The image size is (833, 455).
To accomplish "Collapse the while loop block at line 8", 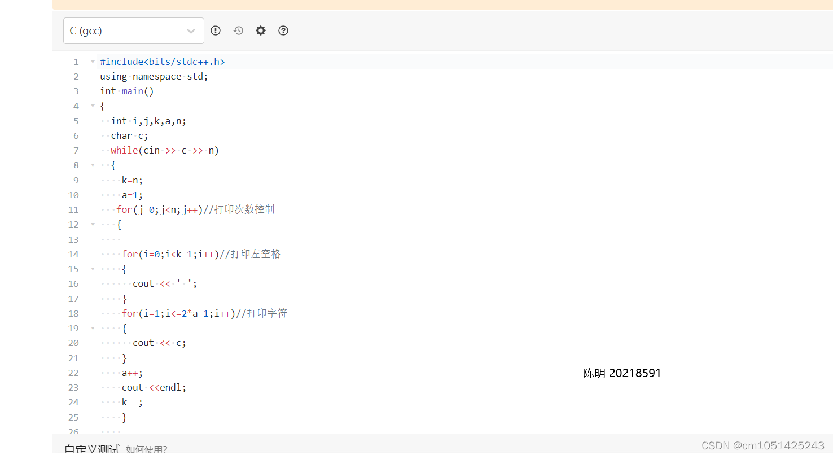I will click(93, 165).
